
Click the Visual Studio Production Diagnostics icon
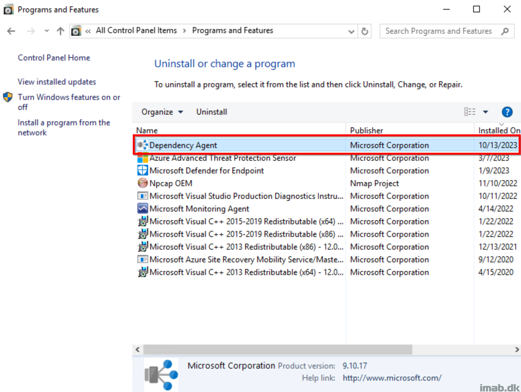coord(143,196)
